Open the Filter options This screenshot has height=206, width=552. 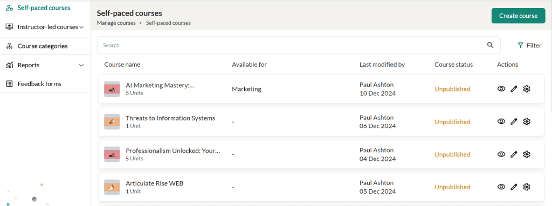tap(530, 45)
